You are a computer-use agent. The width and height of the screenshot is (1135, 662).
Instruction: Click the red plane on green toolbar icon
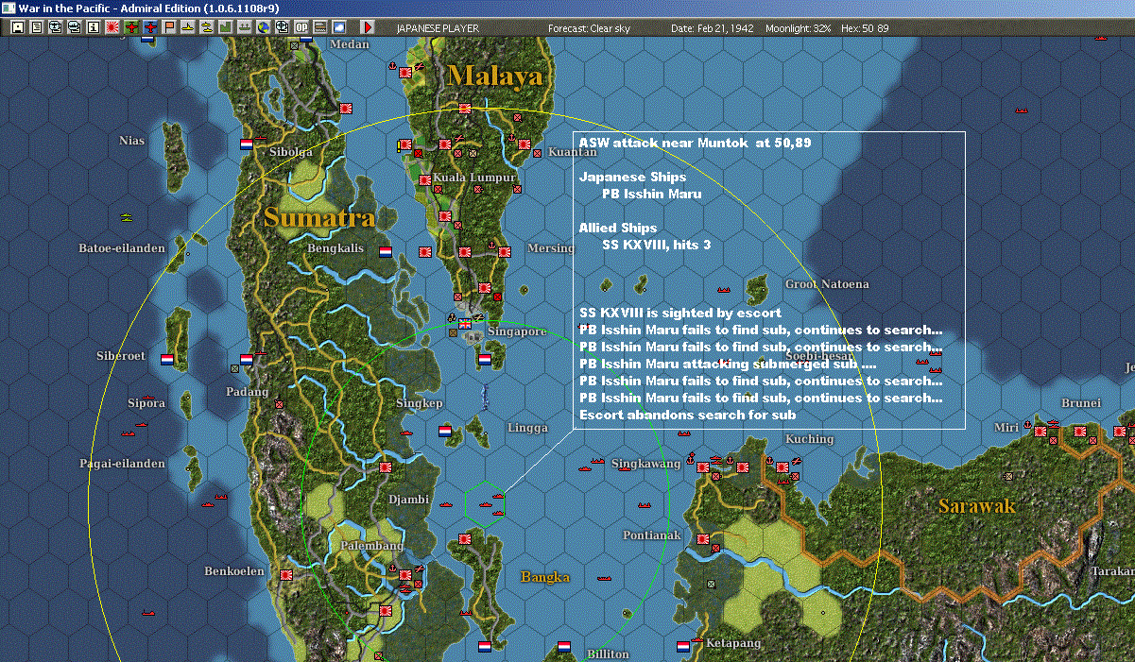click(x=130, y=27)
